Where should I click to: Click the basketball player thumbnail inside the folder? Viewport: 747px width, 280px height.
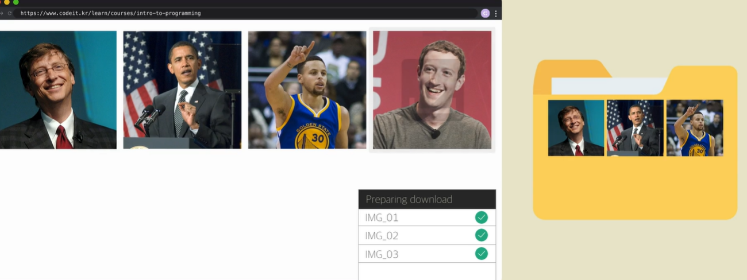tap(695, 128)
